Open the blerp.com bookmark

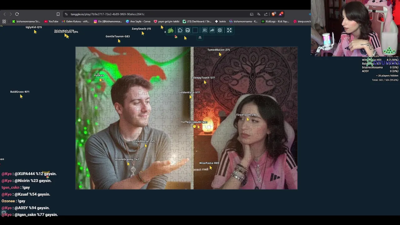tap(302, 22)
